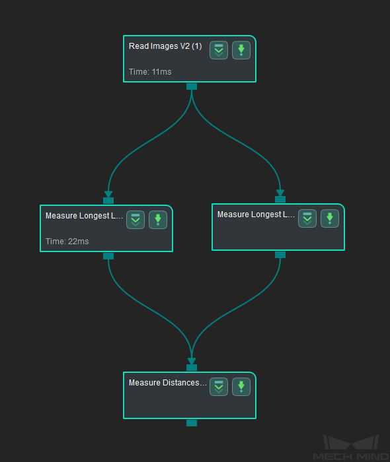Click output port below Read Images V2 node
390x462 pixels.
point(192,86)
